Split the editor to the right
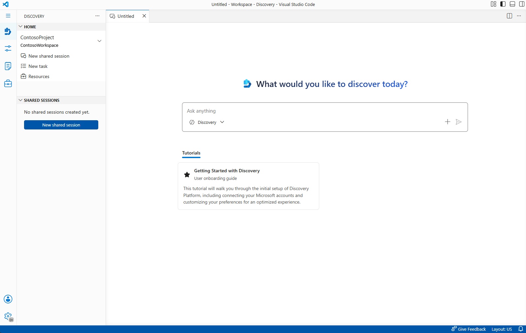This screenshot has height=333, width=526. click(x=509, y=16)
